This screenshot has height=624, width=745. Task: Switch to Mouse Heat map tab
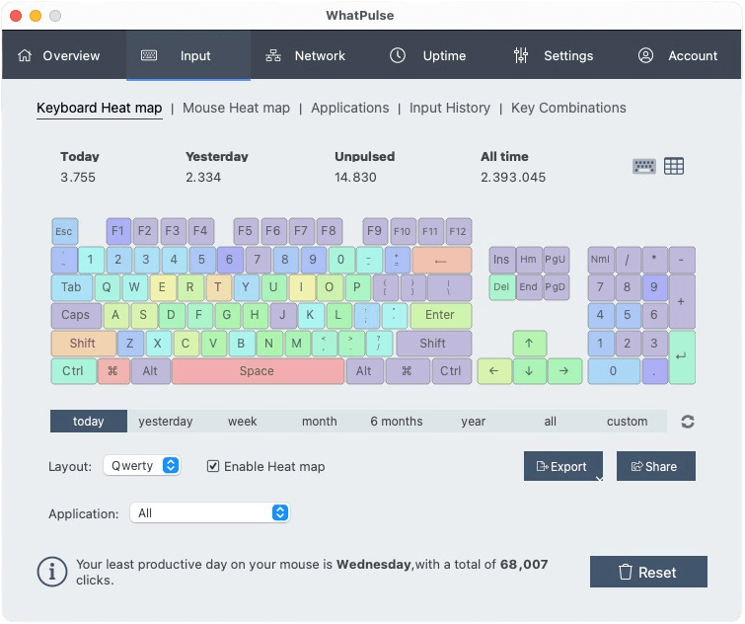coord(236,109)
